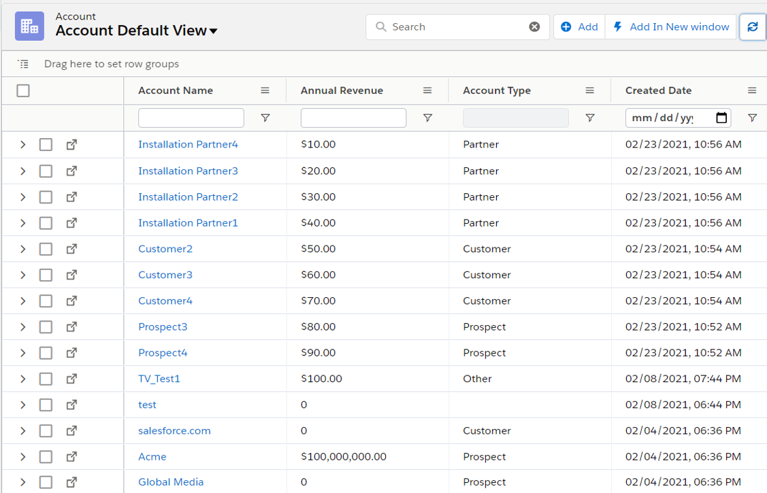Expand the Installation Partner3 row
Image resolution: width=767 pixels, height=493 pixels.
(22, 171)
